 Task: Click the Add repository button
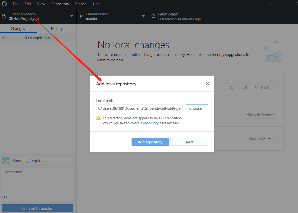(x=150, y=142)
